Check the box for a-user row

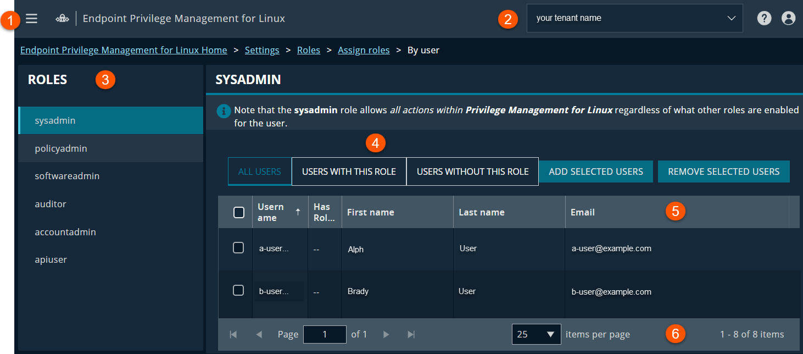pos(238,248)
